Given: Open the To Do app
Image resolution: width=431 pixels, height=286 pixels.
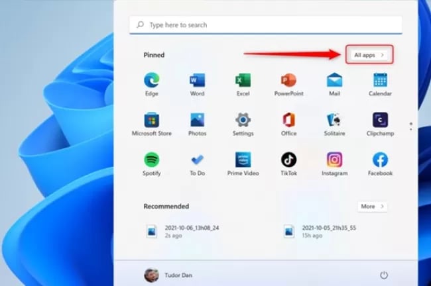Looking at the screenshot, I should coord(197,164).
